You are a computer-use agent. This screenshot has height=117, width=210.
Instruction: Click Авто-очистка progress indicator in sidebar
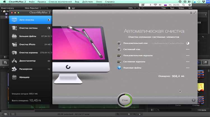[x=49, y=20]
